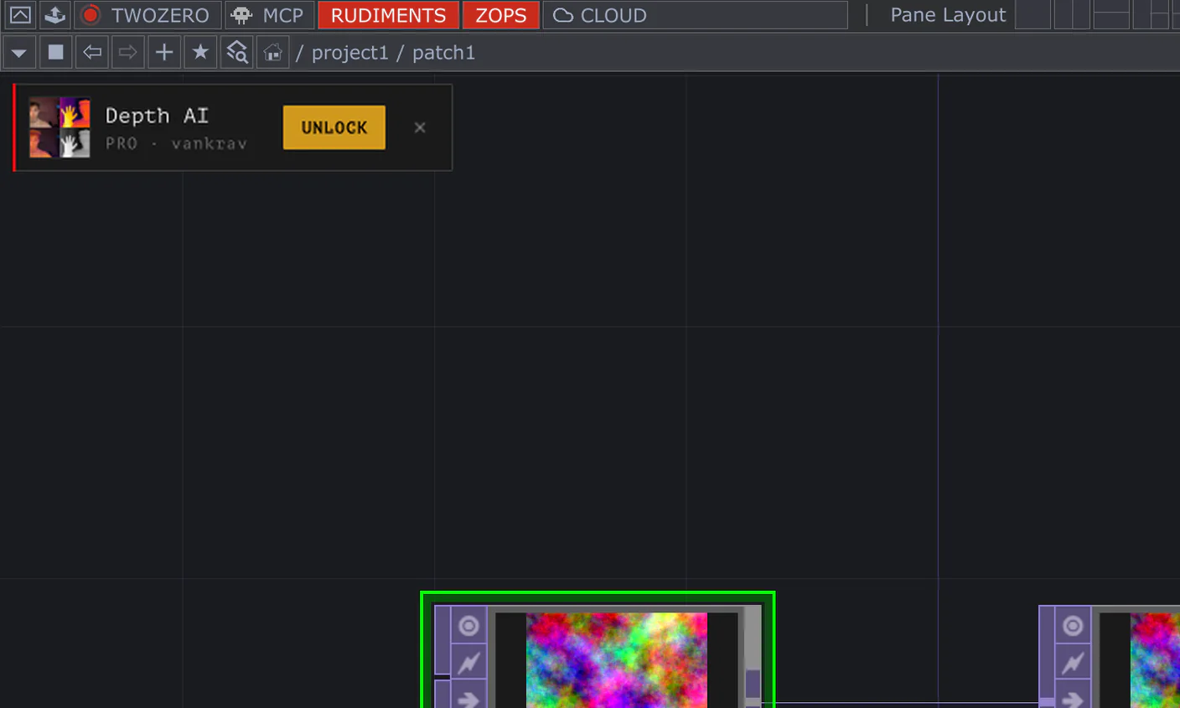Click the plus add button
This screenshot has height=708, width=1180.
pyautogui.click(x=164, y=53)
